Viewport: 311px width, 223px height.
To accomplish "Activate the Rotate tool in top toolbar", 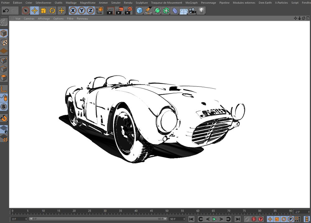I will click(52, 11).
